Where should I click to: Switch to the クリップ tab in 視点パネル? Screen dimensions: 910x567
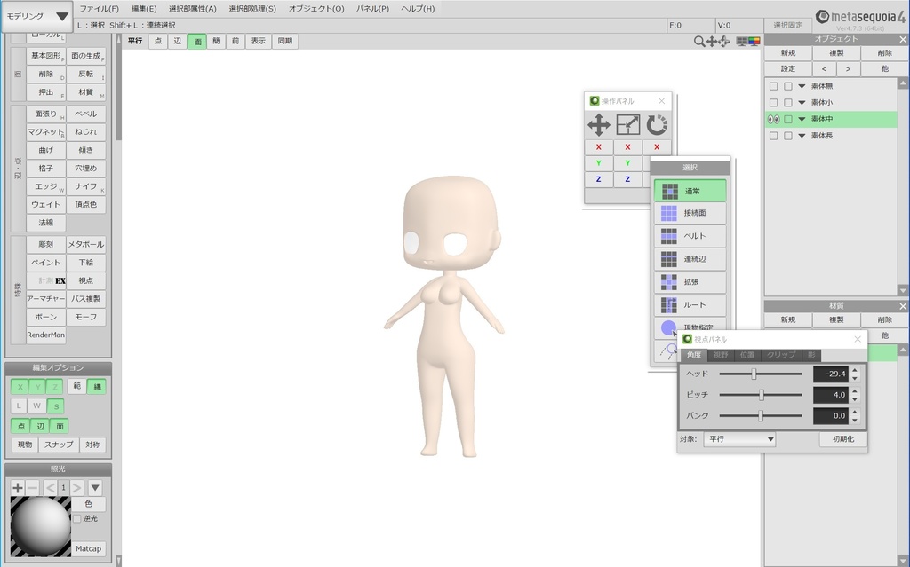[x=781, y=355]
